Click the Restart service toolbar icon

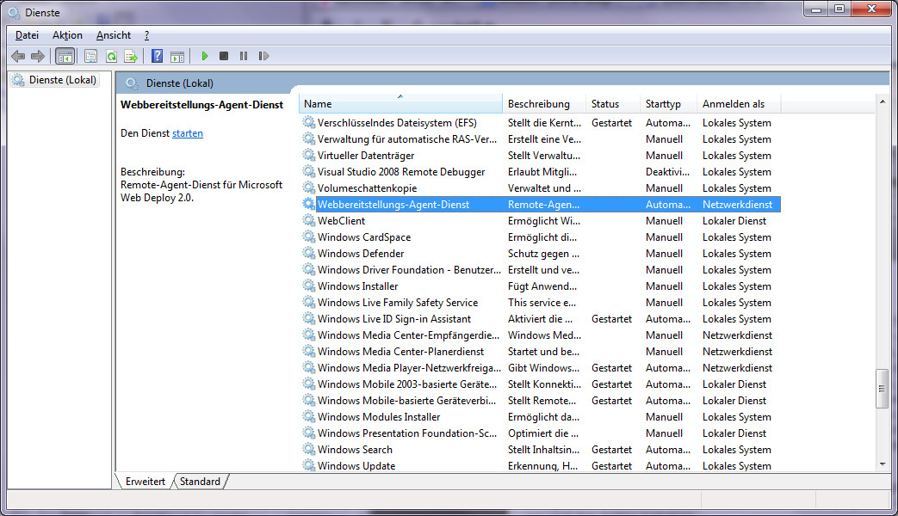click(263, 57)
